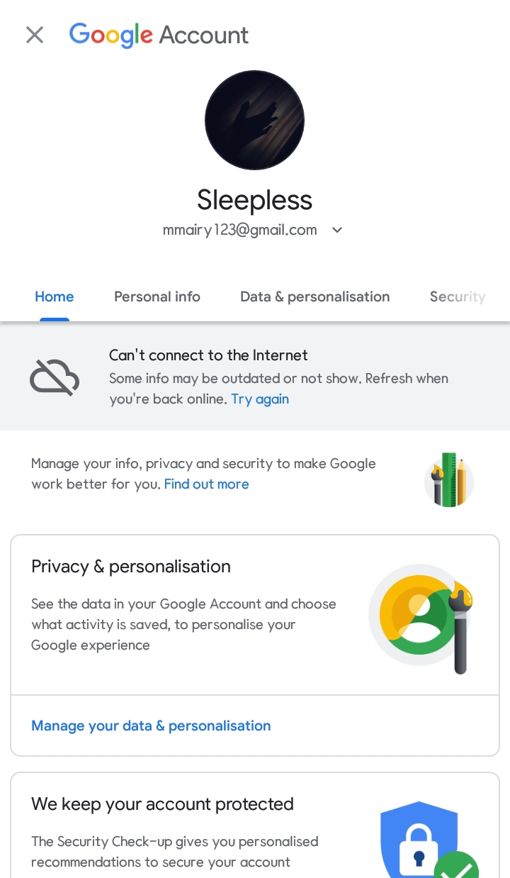Switch to the Personal info tab

(157, 296)
